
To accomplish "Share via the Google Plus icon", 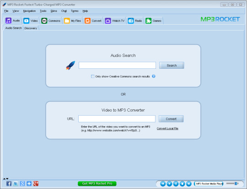I will click(36, 184).
